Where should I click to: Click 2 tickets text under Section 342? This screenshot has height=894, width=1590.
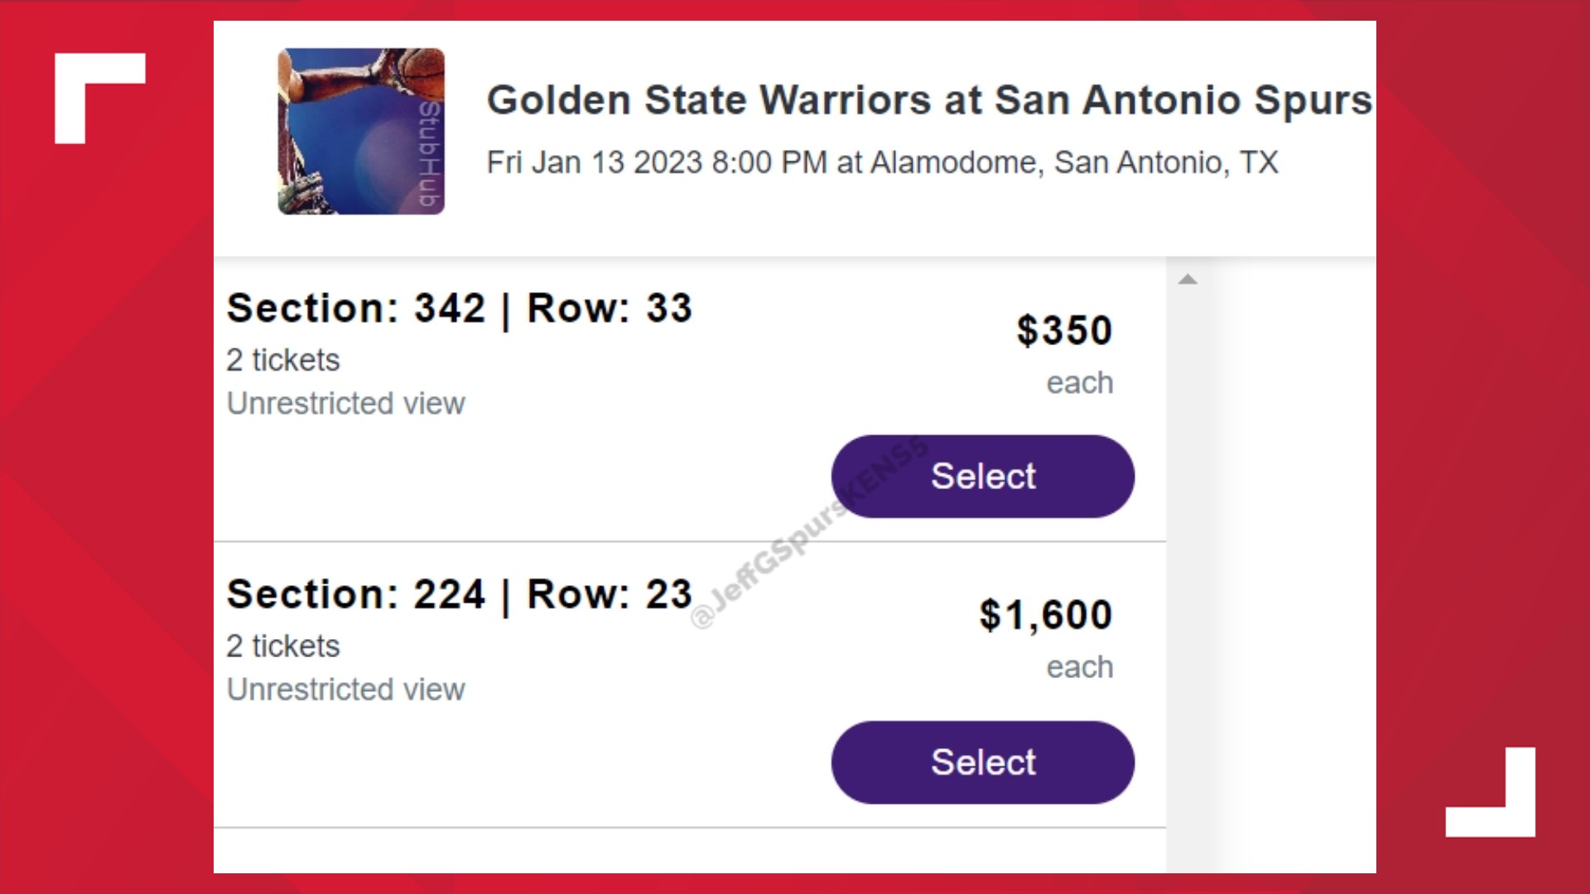[282, 360]
